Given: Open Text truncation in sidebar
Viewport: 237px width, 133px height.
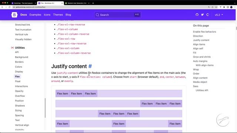Looking at the screenshot, I should [x=23, y=30].
